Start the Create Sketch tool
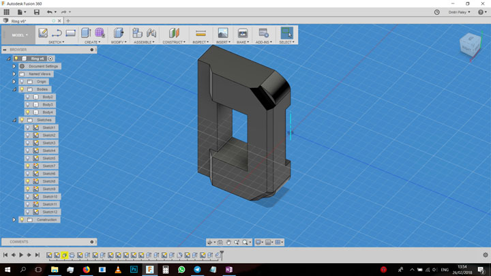This screenshot has width=491, height=276. click(43, 33)
